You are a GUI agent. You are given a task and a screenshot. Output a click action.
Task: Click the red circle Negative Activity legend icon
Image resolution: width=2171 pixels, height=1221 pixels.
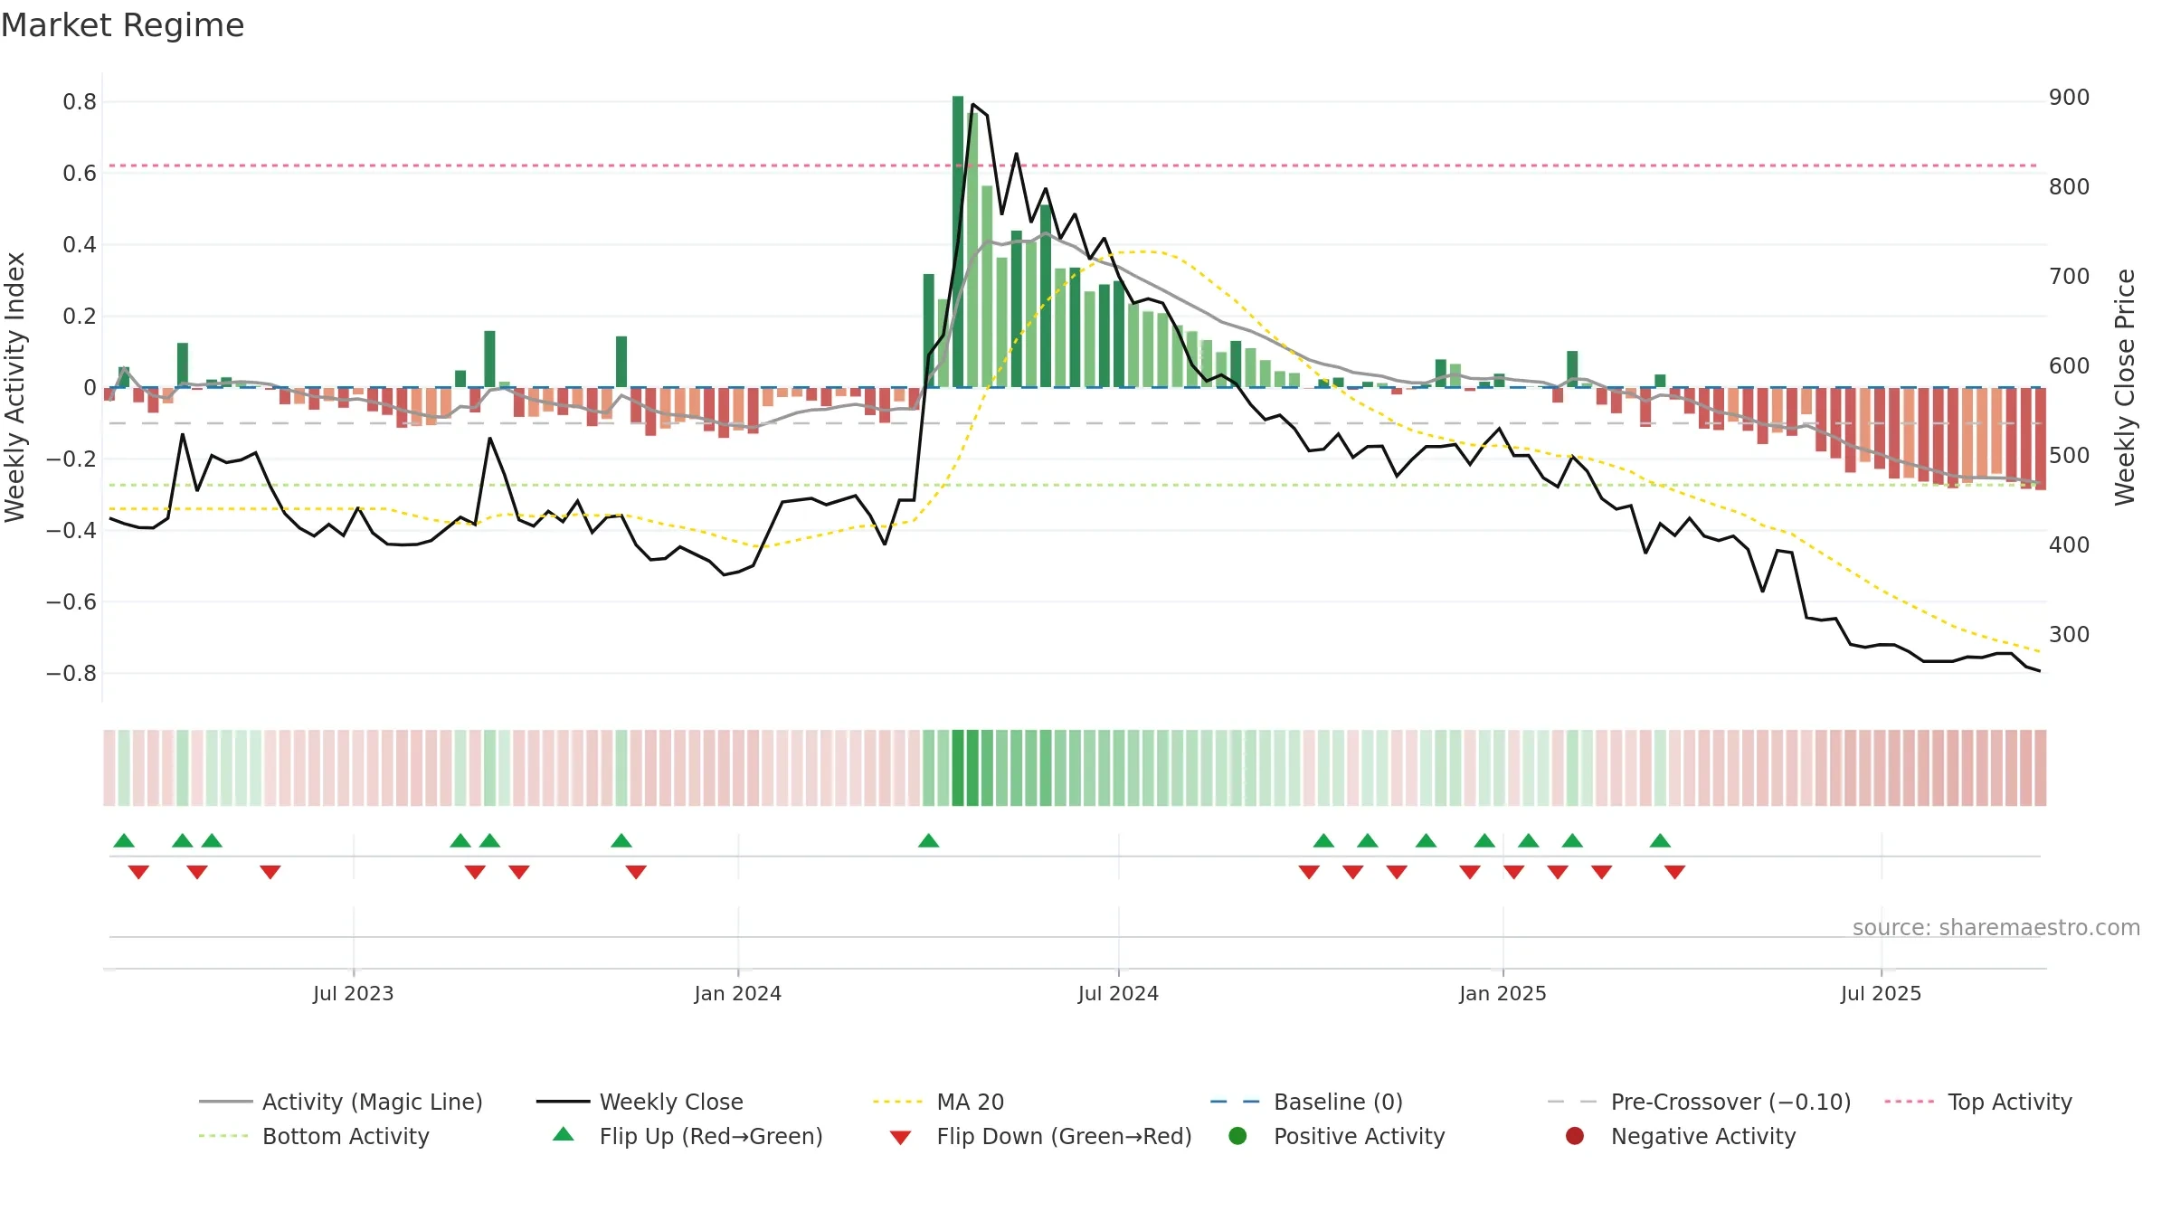[x=1575, y=1135]
